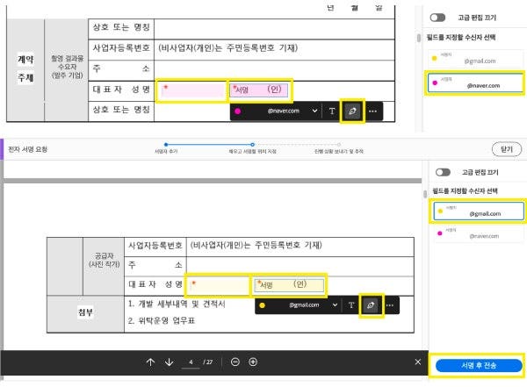Click the signature field icon in gmail.com toolbar
The width and height of the screenshot is (527, 387).
(x=371, y=305)
